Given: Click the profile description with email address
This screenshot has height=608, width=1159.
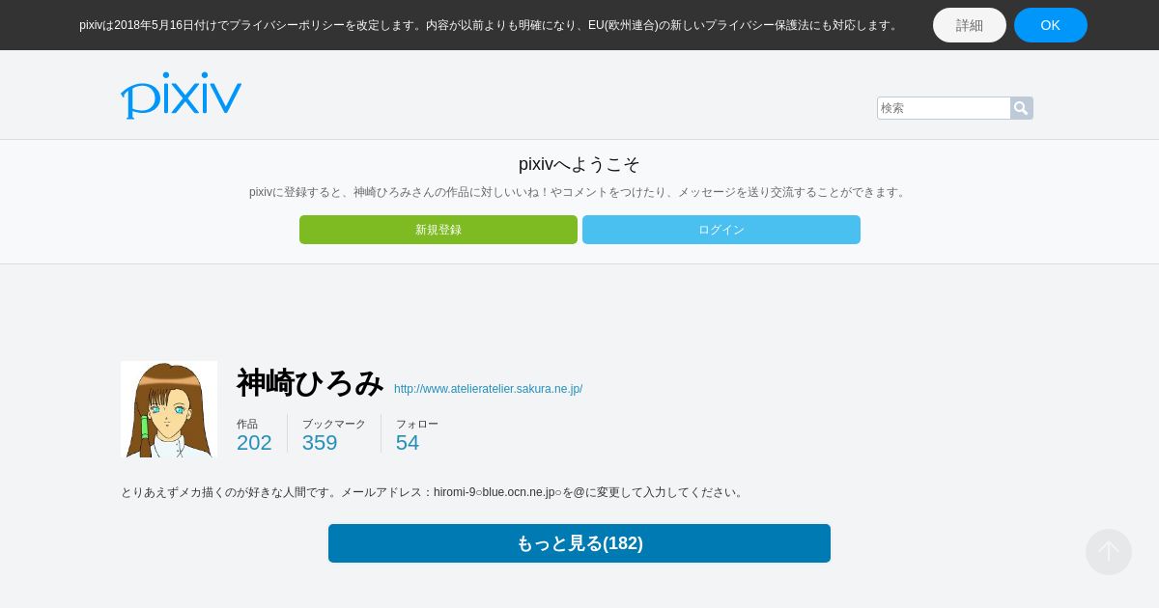Looking at the screenshot, I should pyautogui.click(x=434, y=492).
